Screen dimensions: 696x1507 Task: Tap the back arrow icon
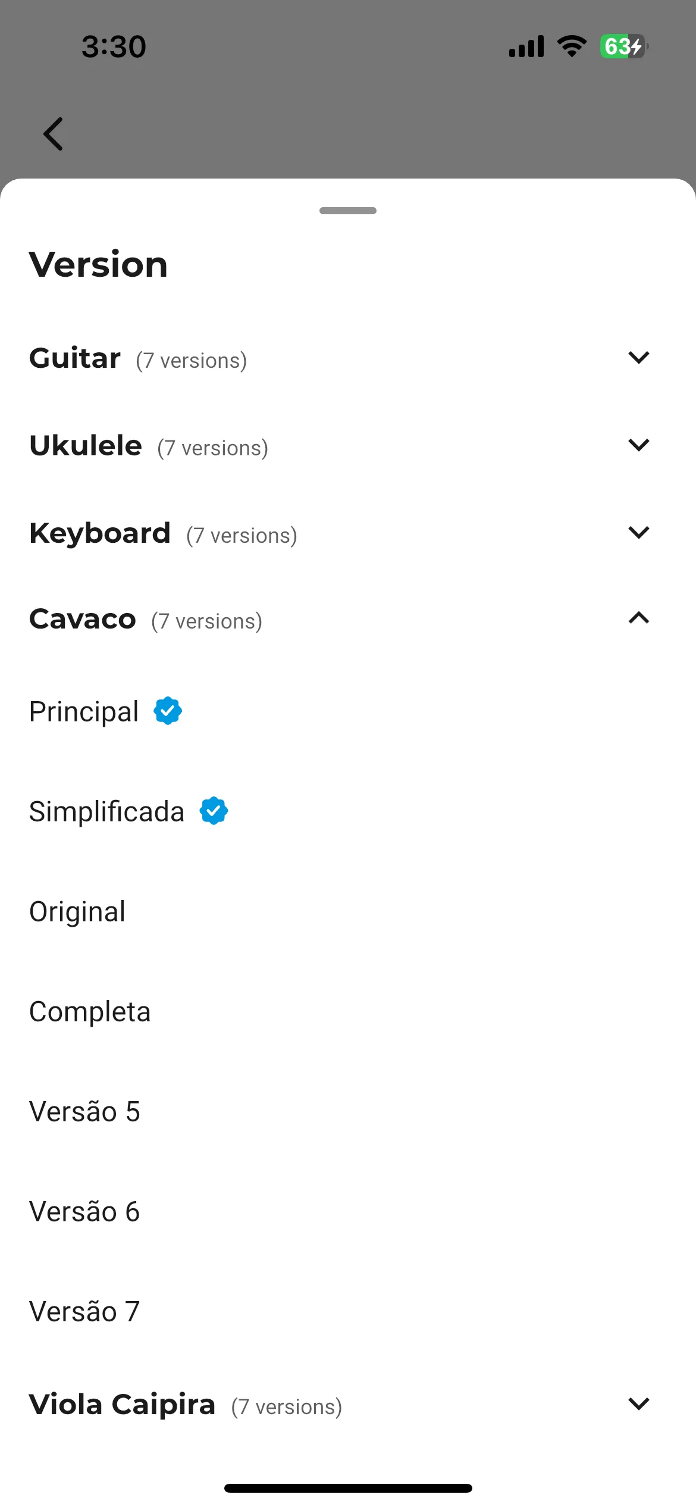coord(53,134)
